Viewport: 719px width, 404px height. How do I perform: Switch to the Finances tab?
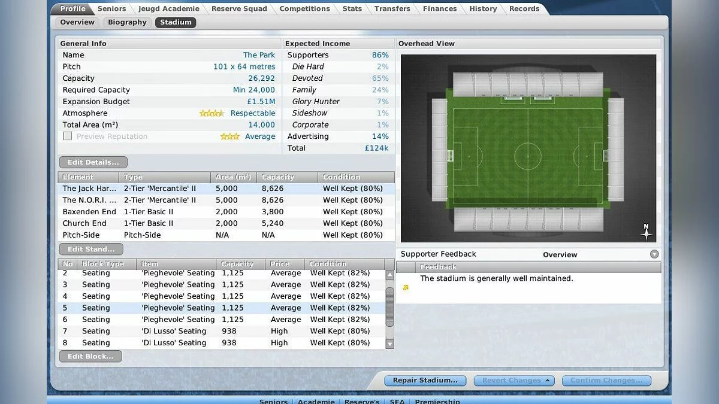coord(440,8)
